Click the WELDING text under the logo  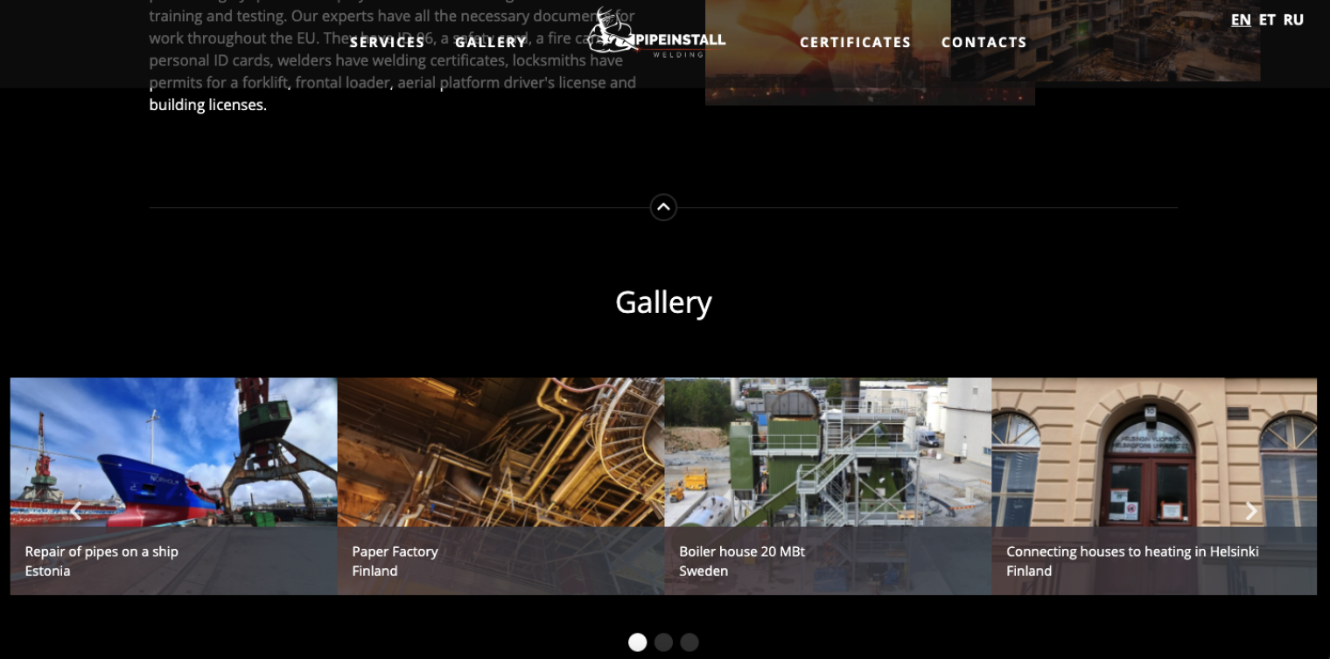(x=677, y=52)
